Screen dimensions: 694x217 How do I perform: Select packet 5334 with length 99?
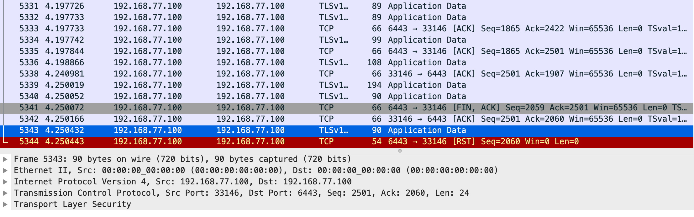point(347,40)
